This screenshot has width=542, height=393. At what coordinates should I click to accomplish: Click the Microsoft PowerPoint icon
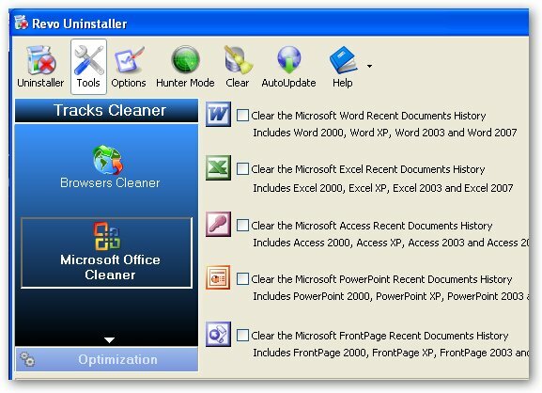point(218,277)
